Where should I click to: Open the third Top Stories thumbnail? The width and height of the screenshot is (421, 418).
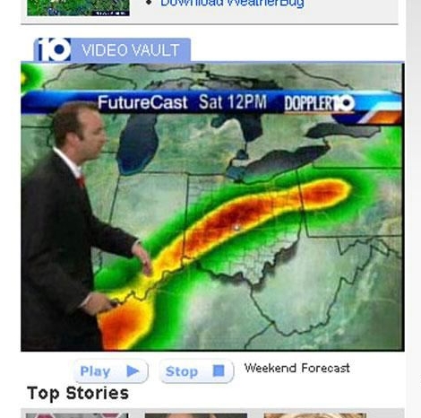(x=315, y=415)
